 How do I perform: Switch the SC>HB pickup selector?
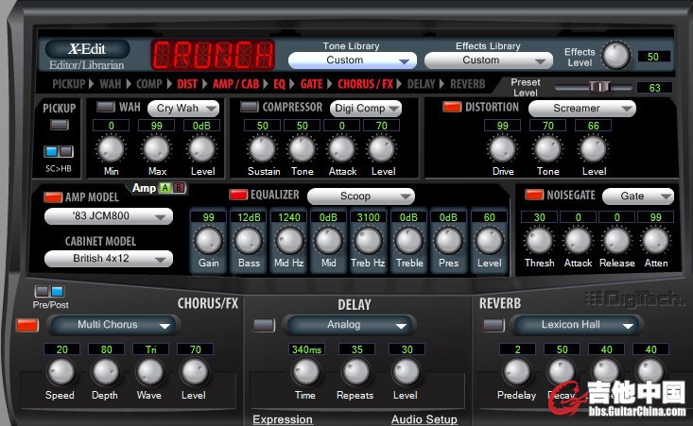coord(59,152)
